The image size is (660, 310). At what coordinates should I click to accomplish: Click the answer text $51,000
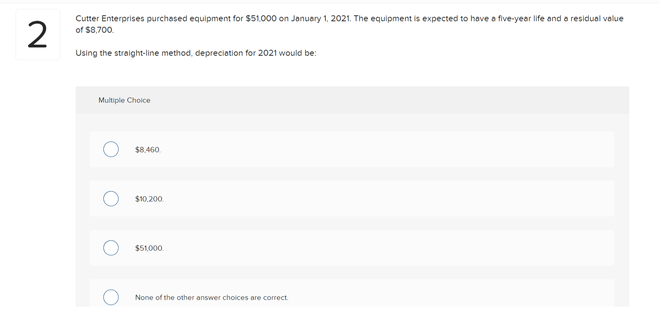click(149, 248)
